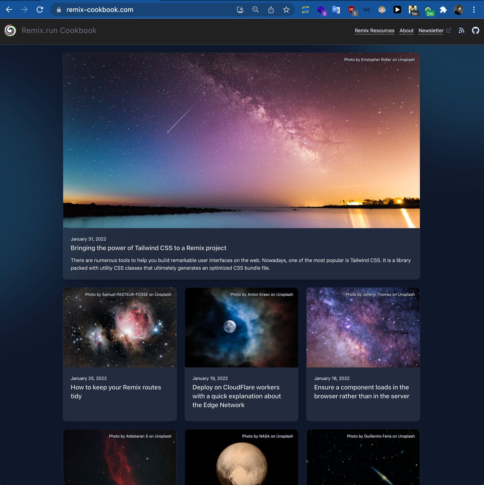Click the Remix.run Cookbook site title
Viewport: 484px width, 485px height.
[59, 30]
